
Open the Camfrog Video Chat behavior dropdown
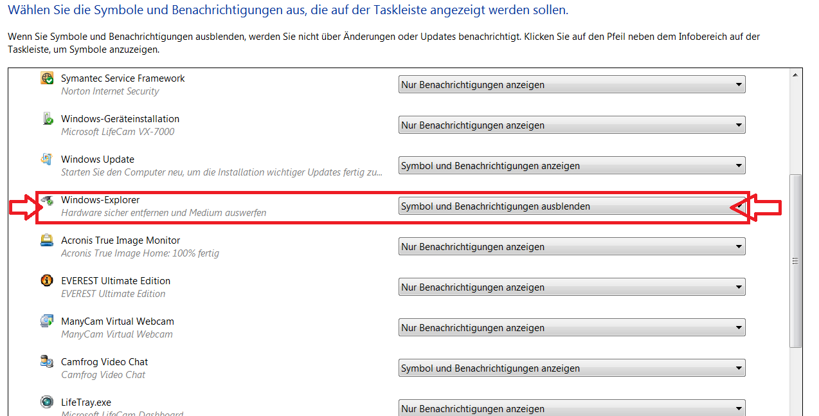571,368
